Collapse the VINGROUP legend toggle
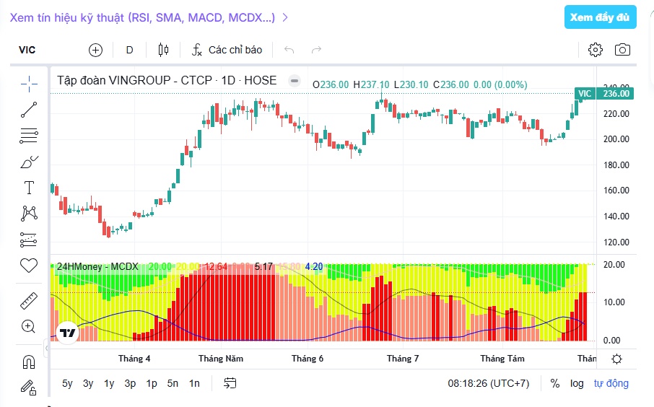654x407 pixels. pyautogui.click(x=295, y=81)
